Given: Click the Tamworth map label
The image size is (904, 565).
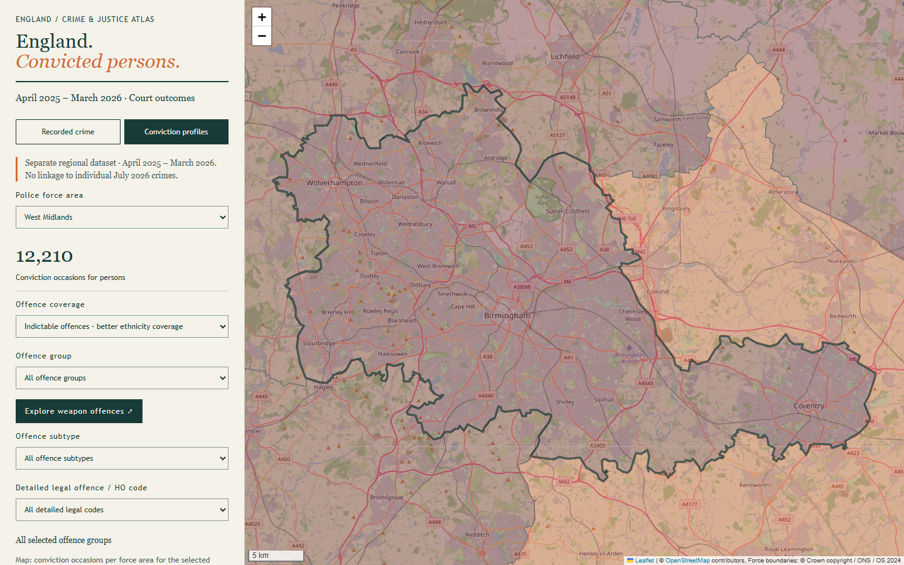Looking at the screenshot, I should tap(667, 119).
